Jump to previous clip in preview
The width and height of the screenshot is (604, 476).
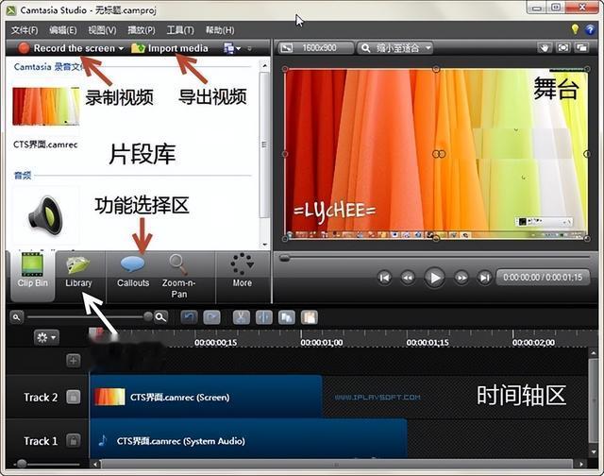click(x=384, y=278)
